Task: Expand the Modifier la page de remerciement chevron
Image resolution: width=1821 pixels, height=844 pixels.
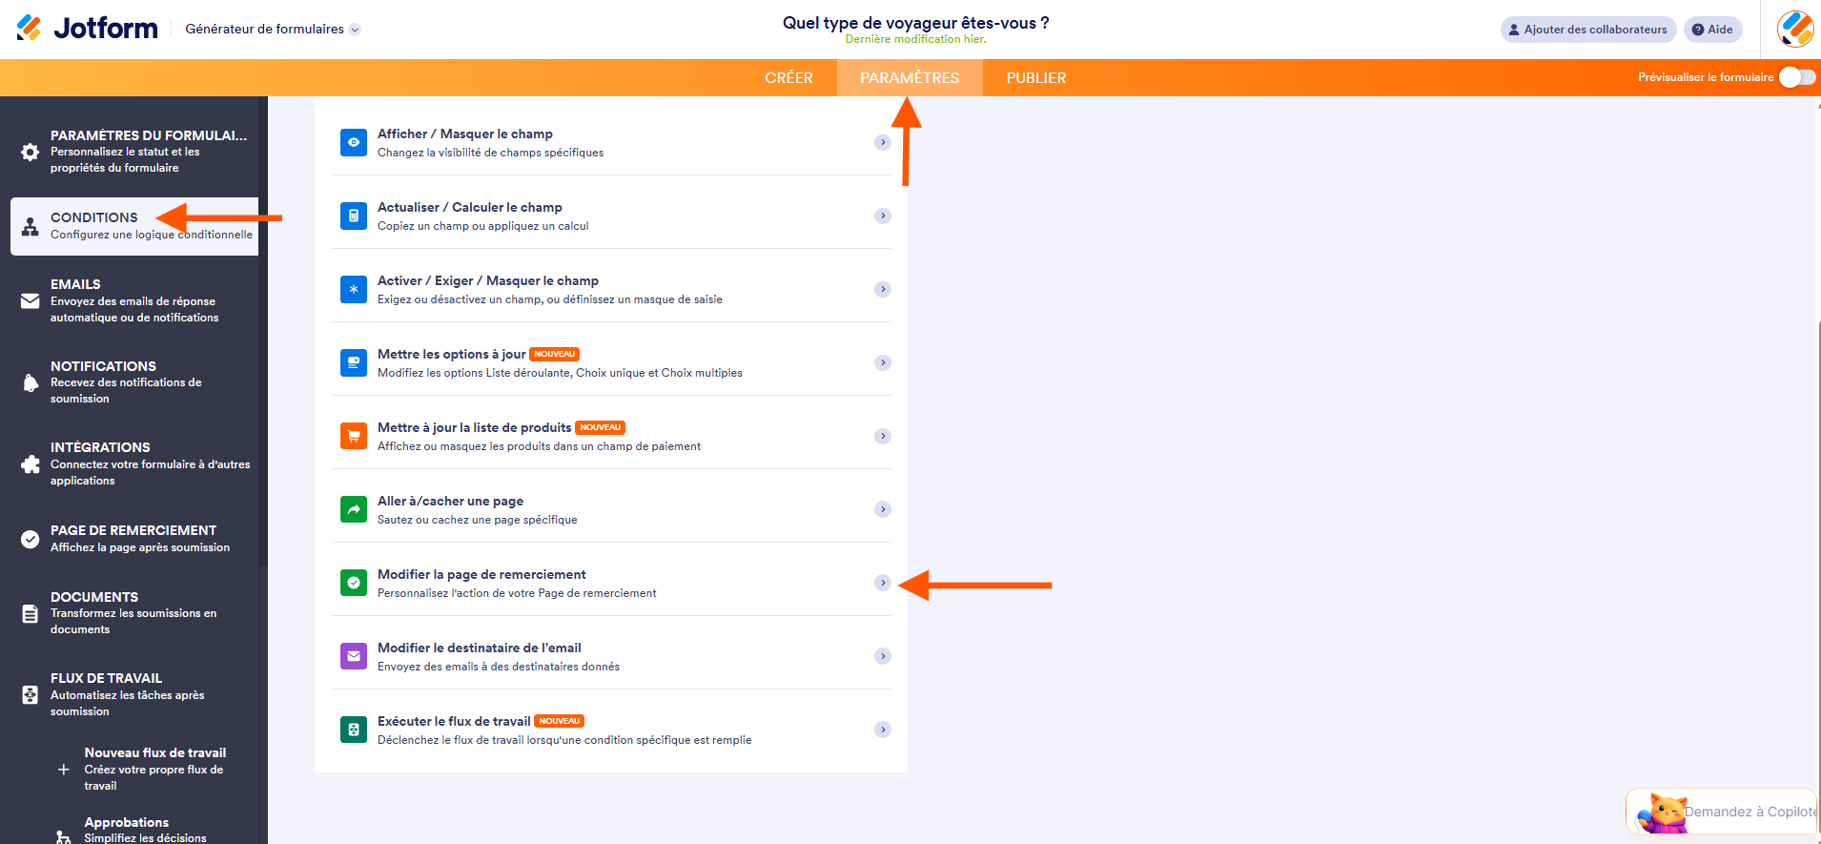Action: 883,583
